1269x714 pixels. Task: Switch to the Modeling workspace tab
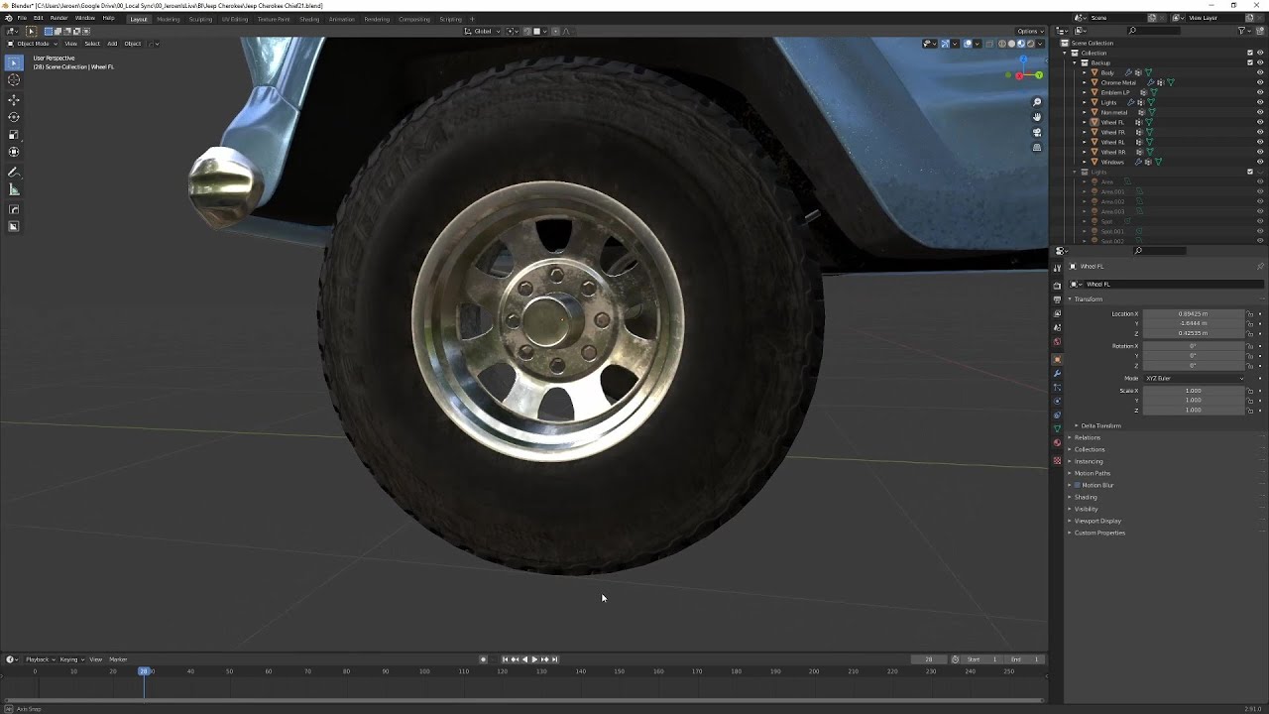pyautogui.click(x=169, y=19)
